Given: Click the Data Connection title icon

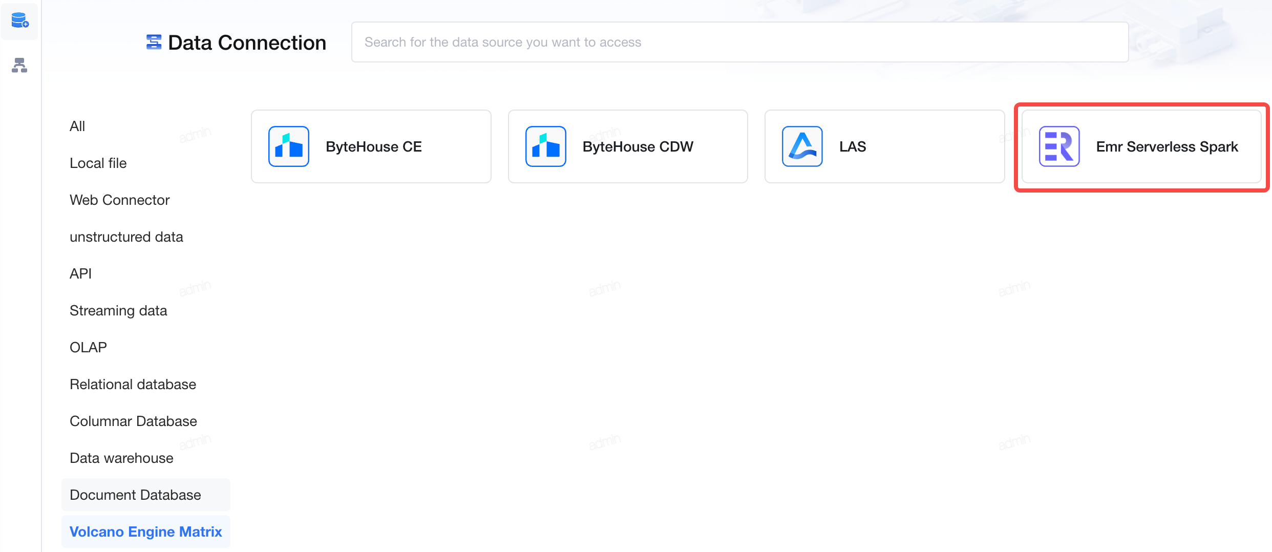Looking at the screenshot, I should click(154, 43).
